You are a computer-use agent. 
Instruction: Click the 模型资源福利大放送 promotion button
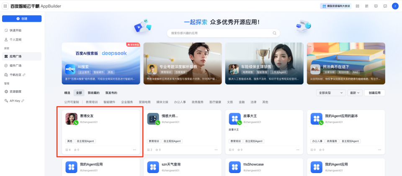click(x=335, y=6)
